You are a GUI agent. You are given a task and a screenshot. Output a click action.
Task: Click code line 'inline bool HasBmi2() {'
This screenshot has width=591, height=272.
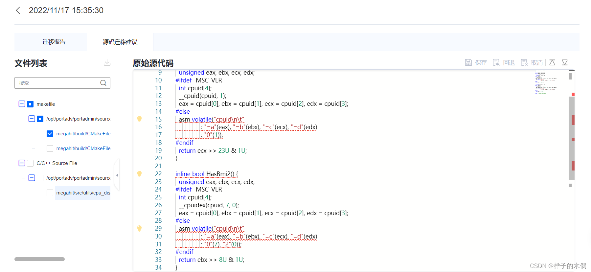[207, 174]
